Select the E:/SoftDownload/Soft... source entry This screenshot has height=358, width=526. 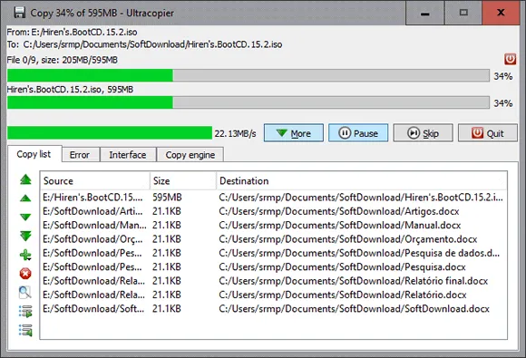93,308
